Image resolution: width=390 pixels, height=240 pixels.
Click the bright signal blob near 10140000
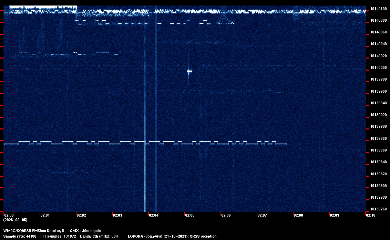point(189,71)
